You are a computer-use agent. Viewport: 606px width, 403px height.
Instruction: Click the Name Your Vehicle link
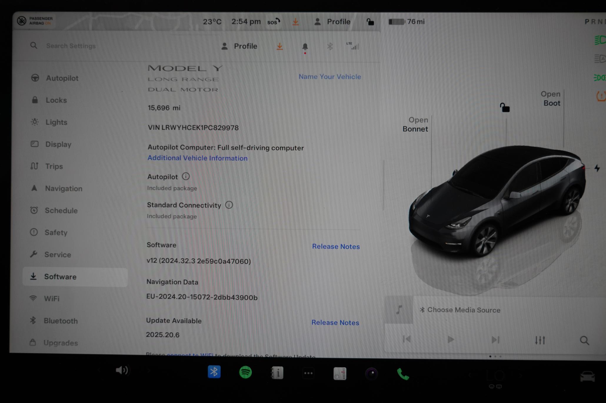point(330,77)
